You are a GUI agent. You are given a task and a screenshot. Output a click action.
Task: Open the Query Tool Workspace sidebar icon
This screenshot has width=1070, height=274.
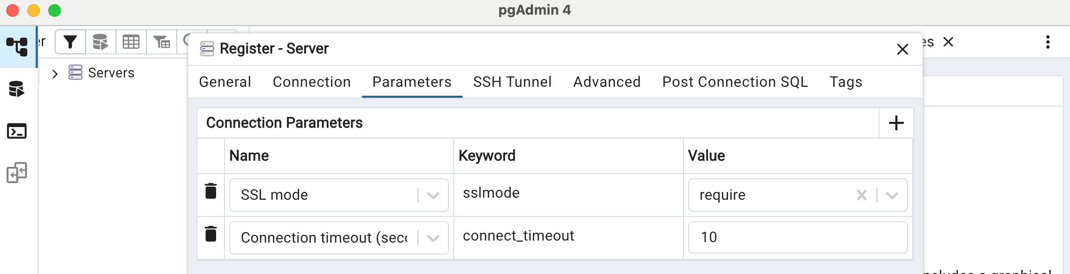click(x=17, y=89)
